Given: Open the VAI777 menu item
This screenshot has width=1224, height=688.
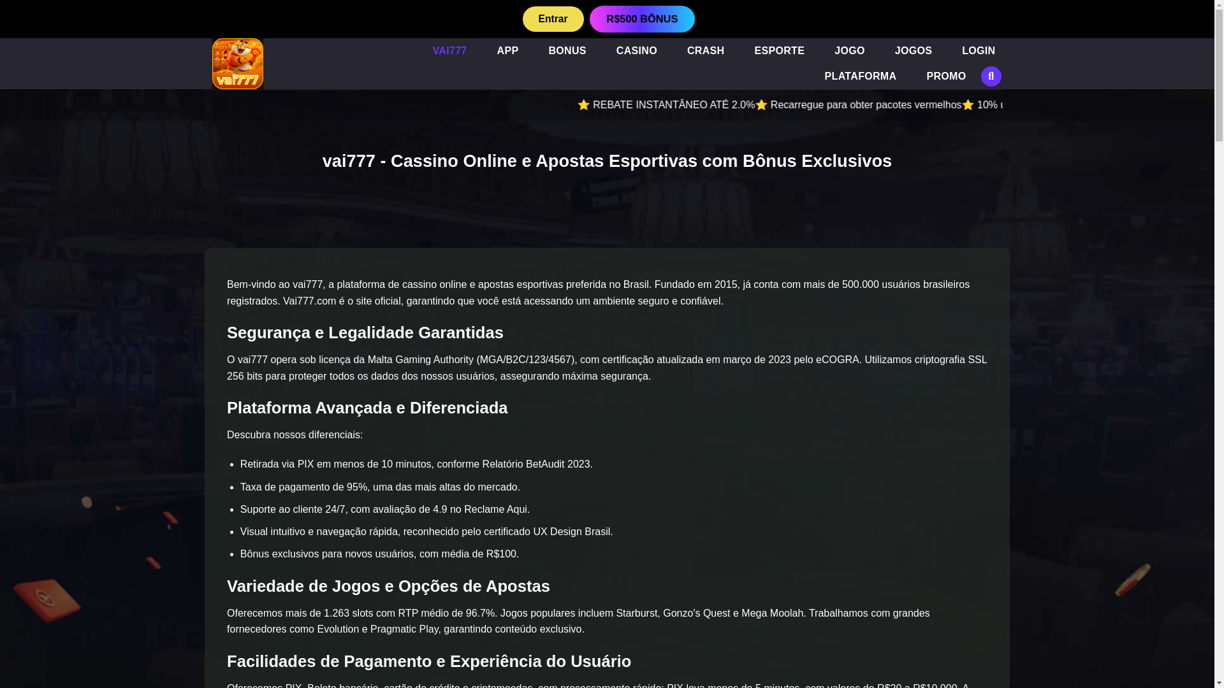Looking at the screenshot, I should [449, 51].
